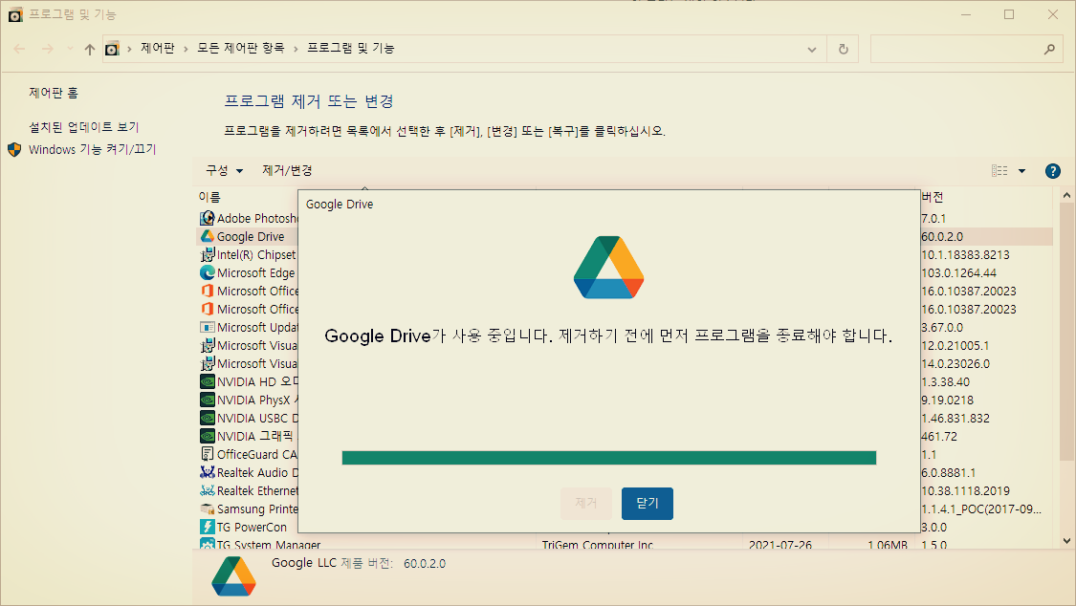Image resolution: width=1076 pixels, height=606 pixels.
Task: Click the 제어판 breadcrumb
Action: (x=157, y=48)
